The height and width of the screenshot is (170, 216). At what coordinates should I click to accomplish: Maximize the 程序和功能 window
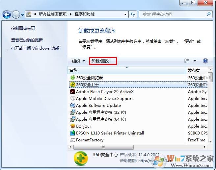pyautogui.click(x=193, y=3)
